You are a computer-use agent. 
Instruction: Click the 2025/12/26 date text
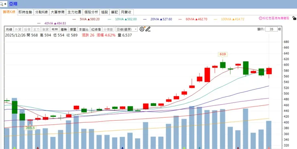click(15, 35)
